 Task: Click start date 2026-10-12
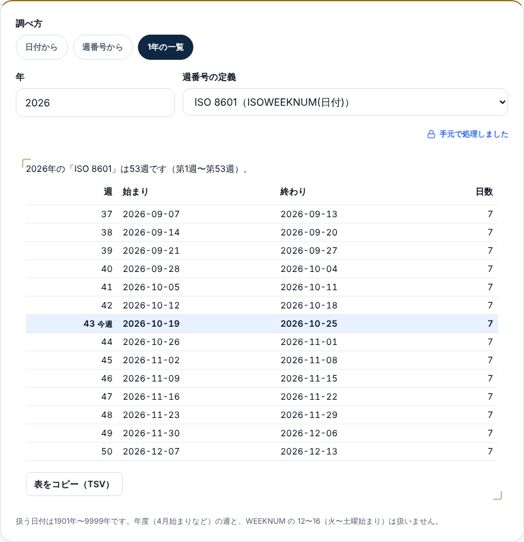[x=151, y=305]
